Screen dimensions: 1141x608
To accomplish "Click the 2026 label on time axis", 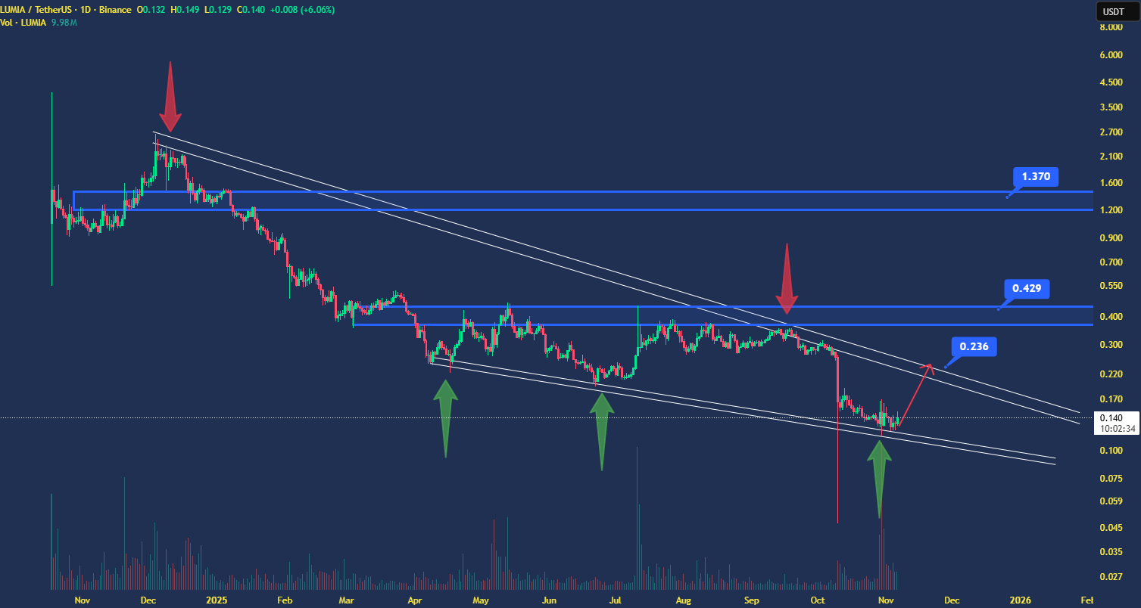I will point(1020,600).
